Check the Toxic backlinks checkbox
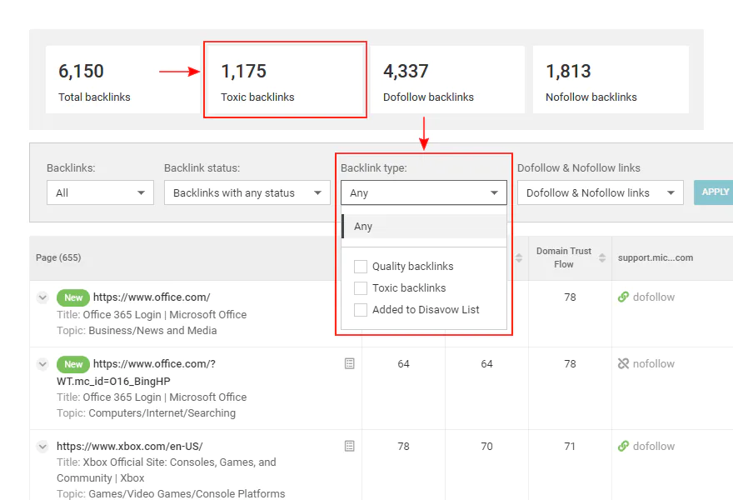 coord(361,288)
